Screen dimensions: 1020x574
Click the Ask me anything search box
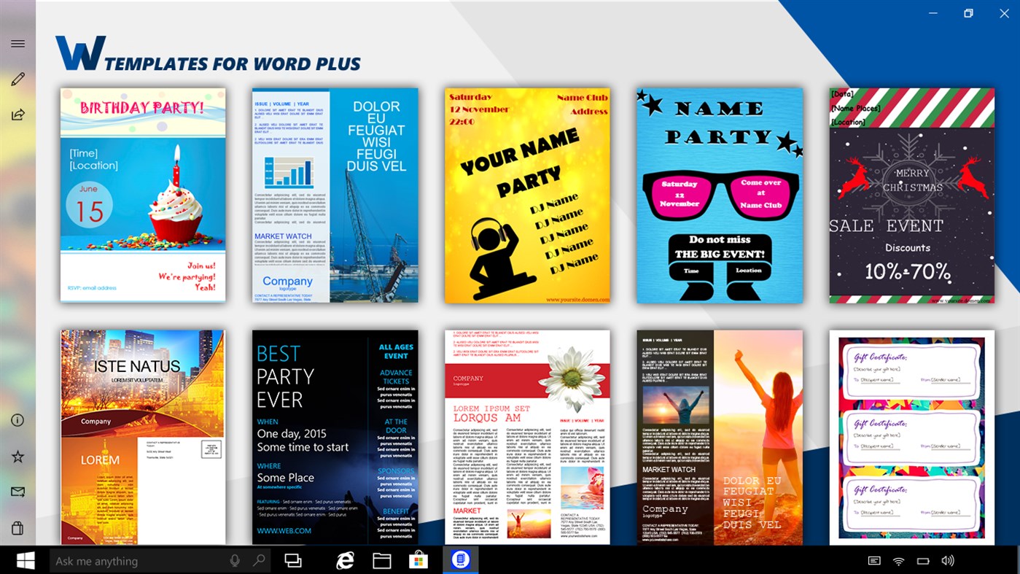131,560
